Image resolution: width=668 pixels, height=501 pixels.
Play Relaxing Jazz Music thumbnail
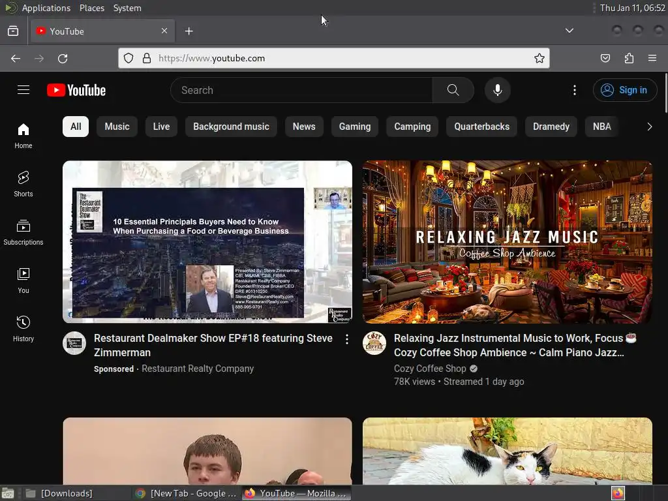[508, 241]
